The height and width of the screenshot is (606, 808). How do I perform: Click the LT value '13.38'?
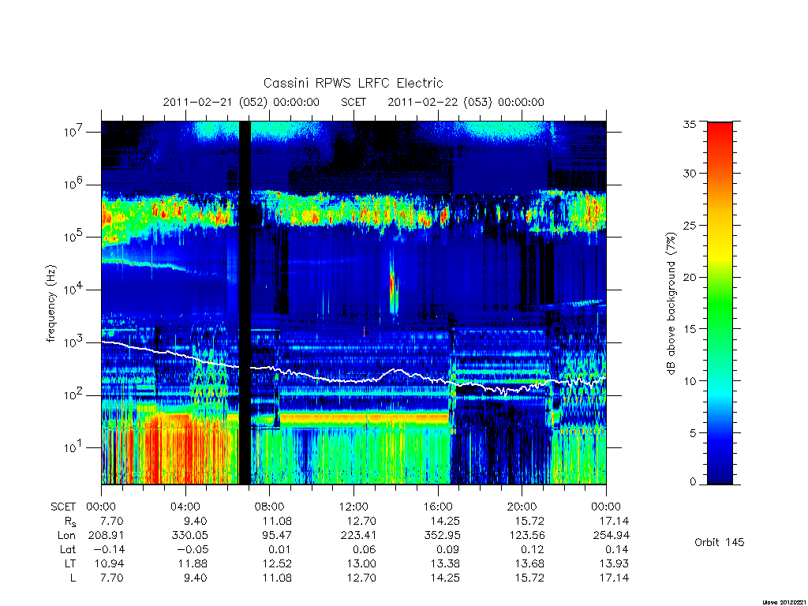tap(445, 563)
